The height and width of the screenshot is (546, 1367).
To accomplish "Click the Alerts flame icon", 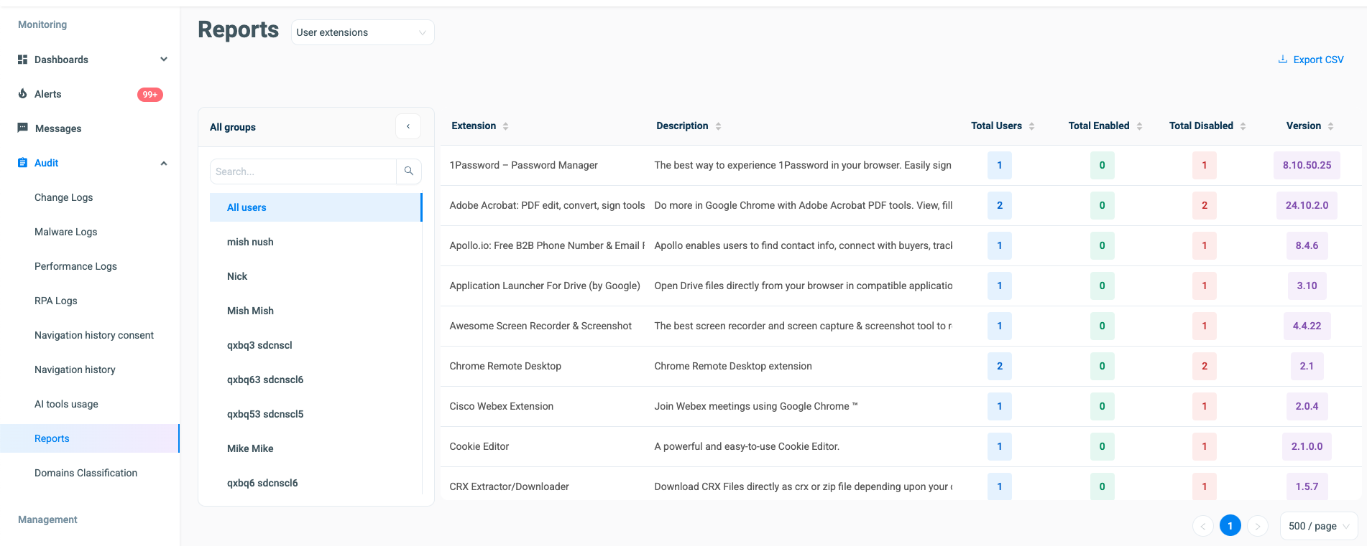I will coord(22,94).
